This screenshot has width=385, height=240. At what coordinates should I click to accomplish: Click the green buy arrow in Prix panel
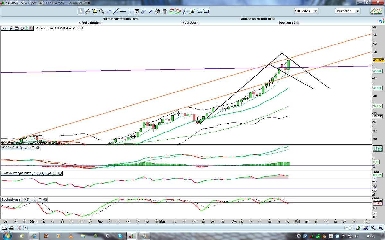(x=26, y=28)
